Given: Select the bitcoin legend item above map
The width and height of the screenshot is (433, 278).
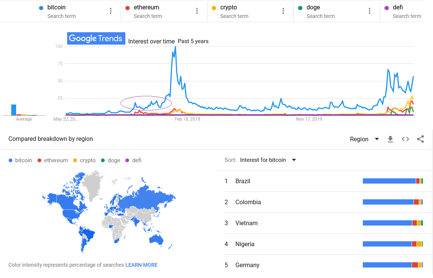Looking at the screenshot, I should (20, 160).
